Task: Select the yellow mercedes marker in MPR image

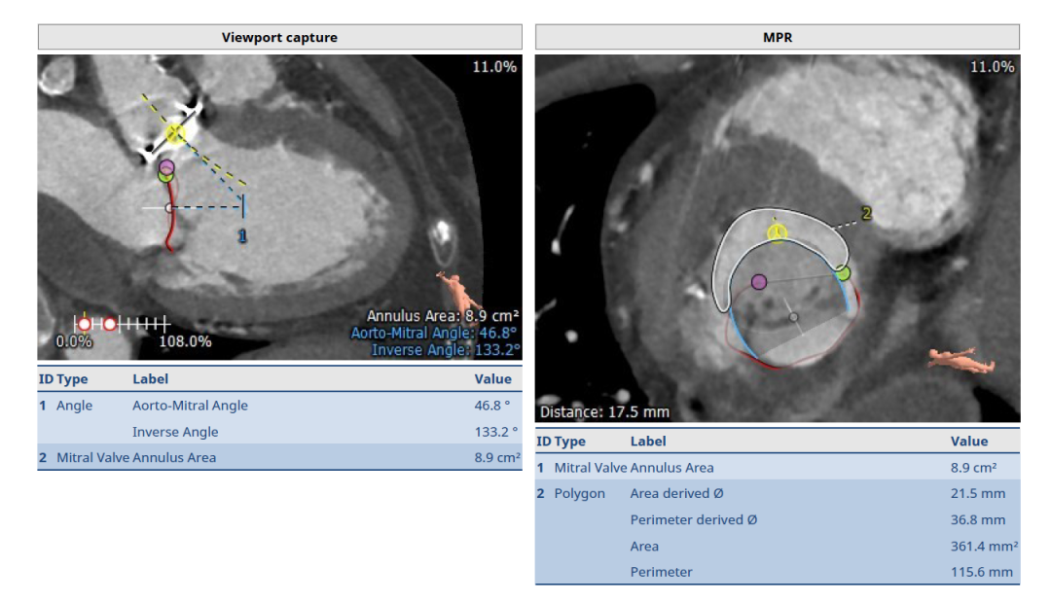Action: pos(777,231)
